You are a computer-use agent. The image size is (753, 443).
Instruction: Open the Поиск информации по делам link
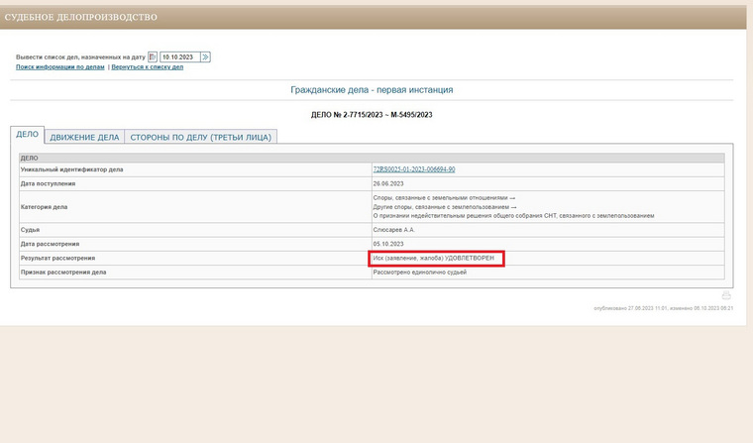[x=60, y=67]
